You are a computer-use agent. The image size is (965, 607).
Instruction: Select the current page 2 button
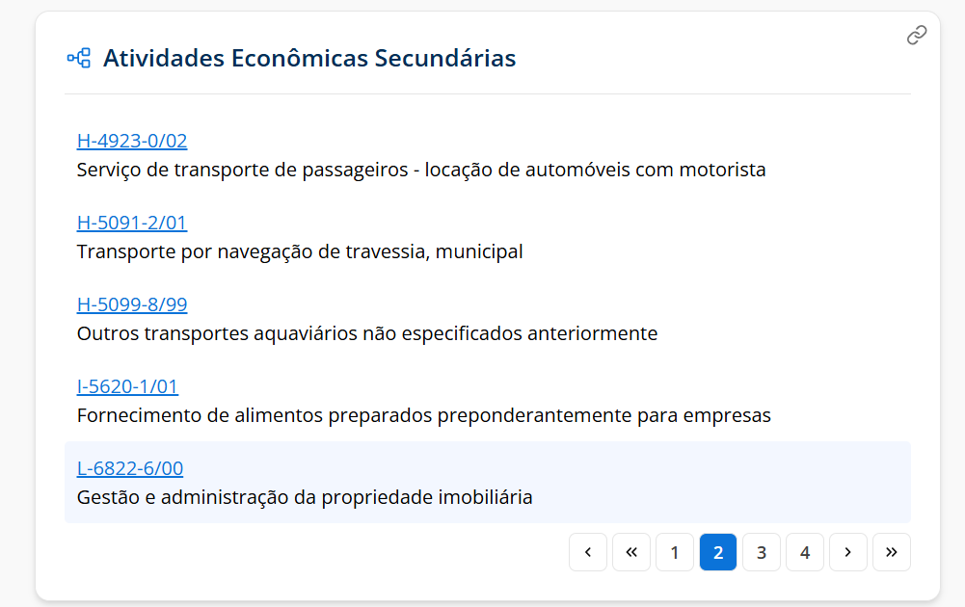coord(718,552)
